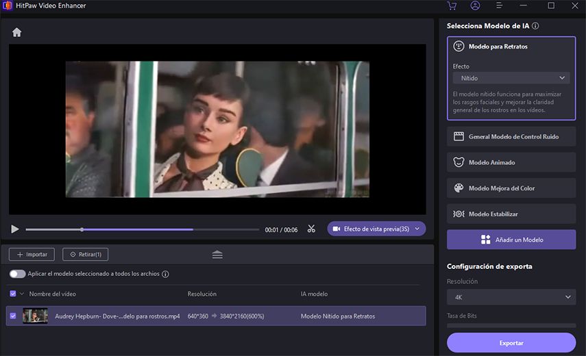This screenshot has height=356, width=586.
Task: Click the scissors trim icon
Action: 311,229
